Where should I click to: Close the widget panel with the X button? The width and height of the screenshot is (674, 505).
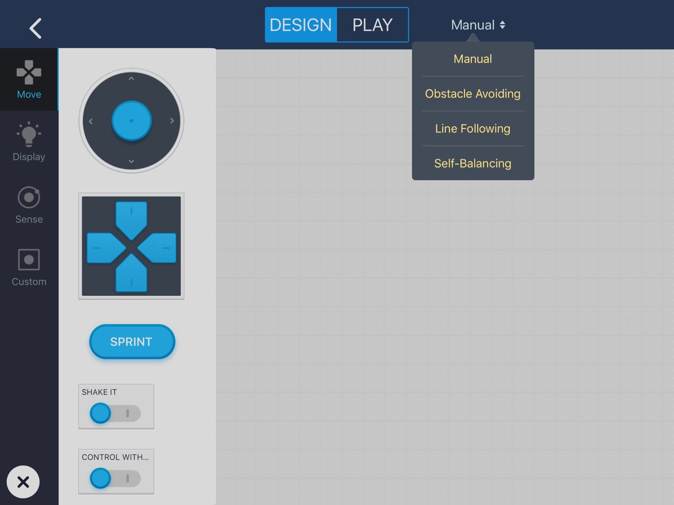23,482
